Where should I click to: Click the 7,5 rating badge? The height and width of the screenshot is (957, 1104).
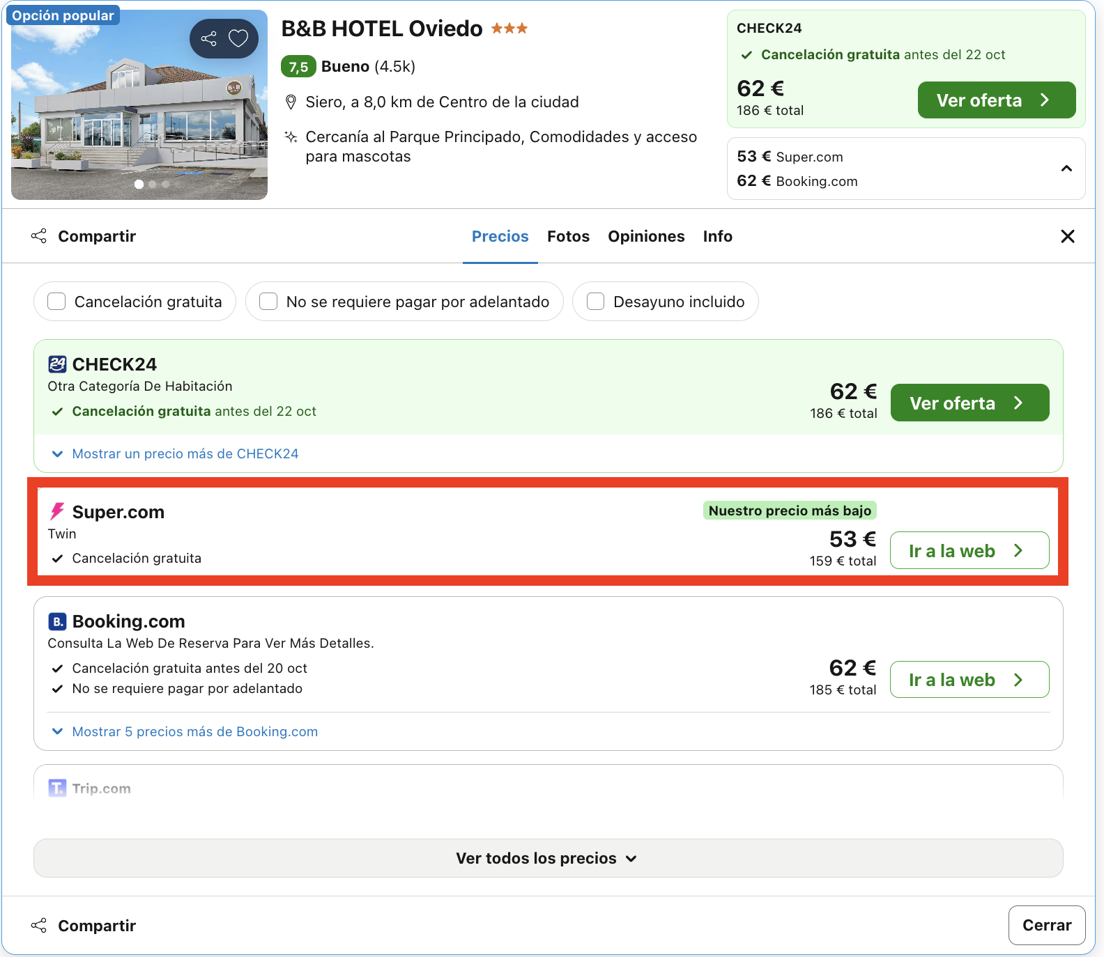[x=298, y=67]
